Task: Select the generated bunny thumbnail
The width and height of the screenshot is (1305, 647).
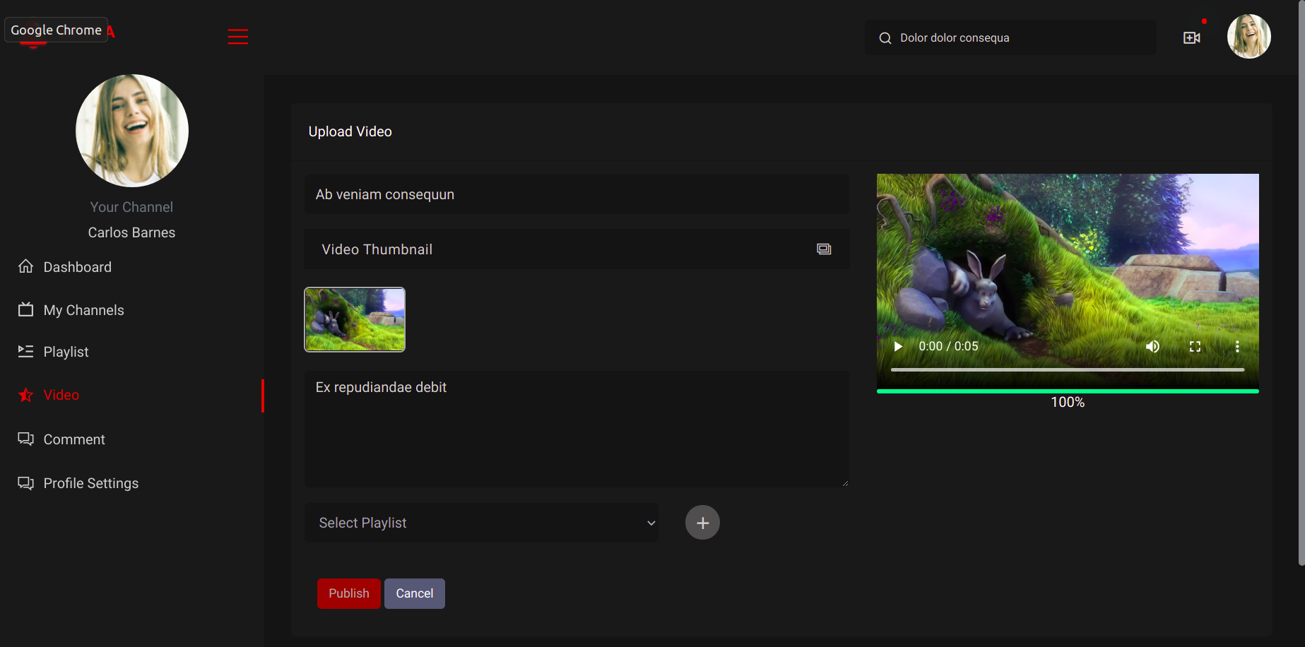Action: 355,319
